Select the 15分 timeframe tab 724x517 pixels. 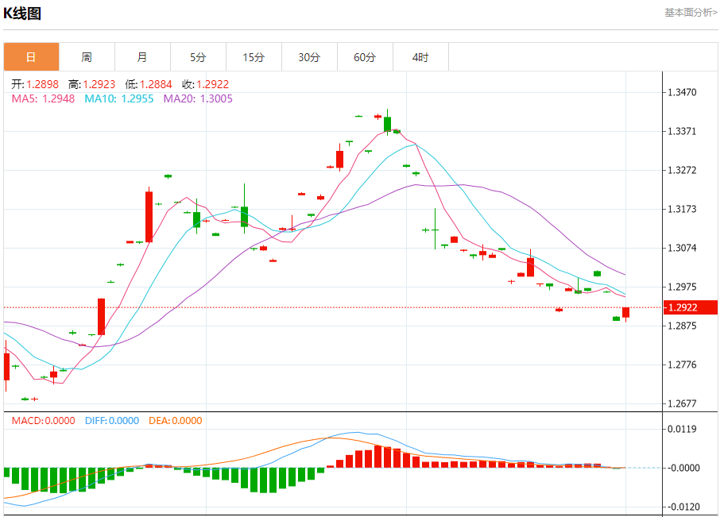tap(254, 57)
